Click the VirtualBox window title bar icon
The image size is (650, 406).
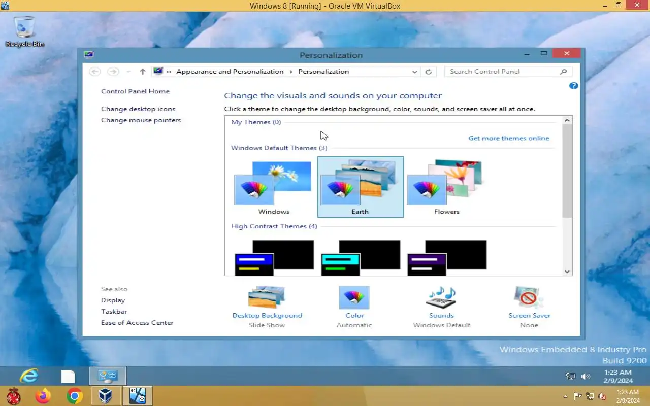point(5,6)
